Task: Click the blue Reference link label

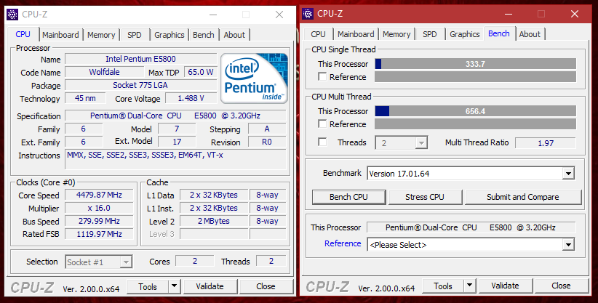Action: (343, 243)
